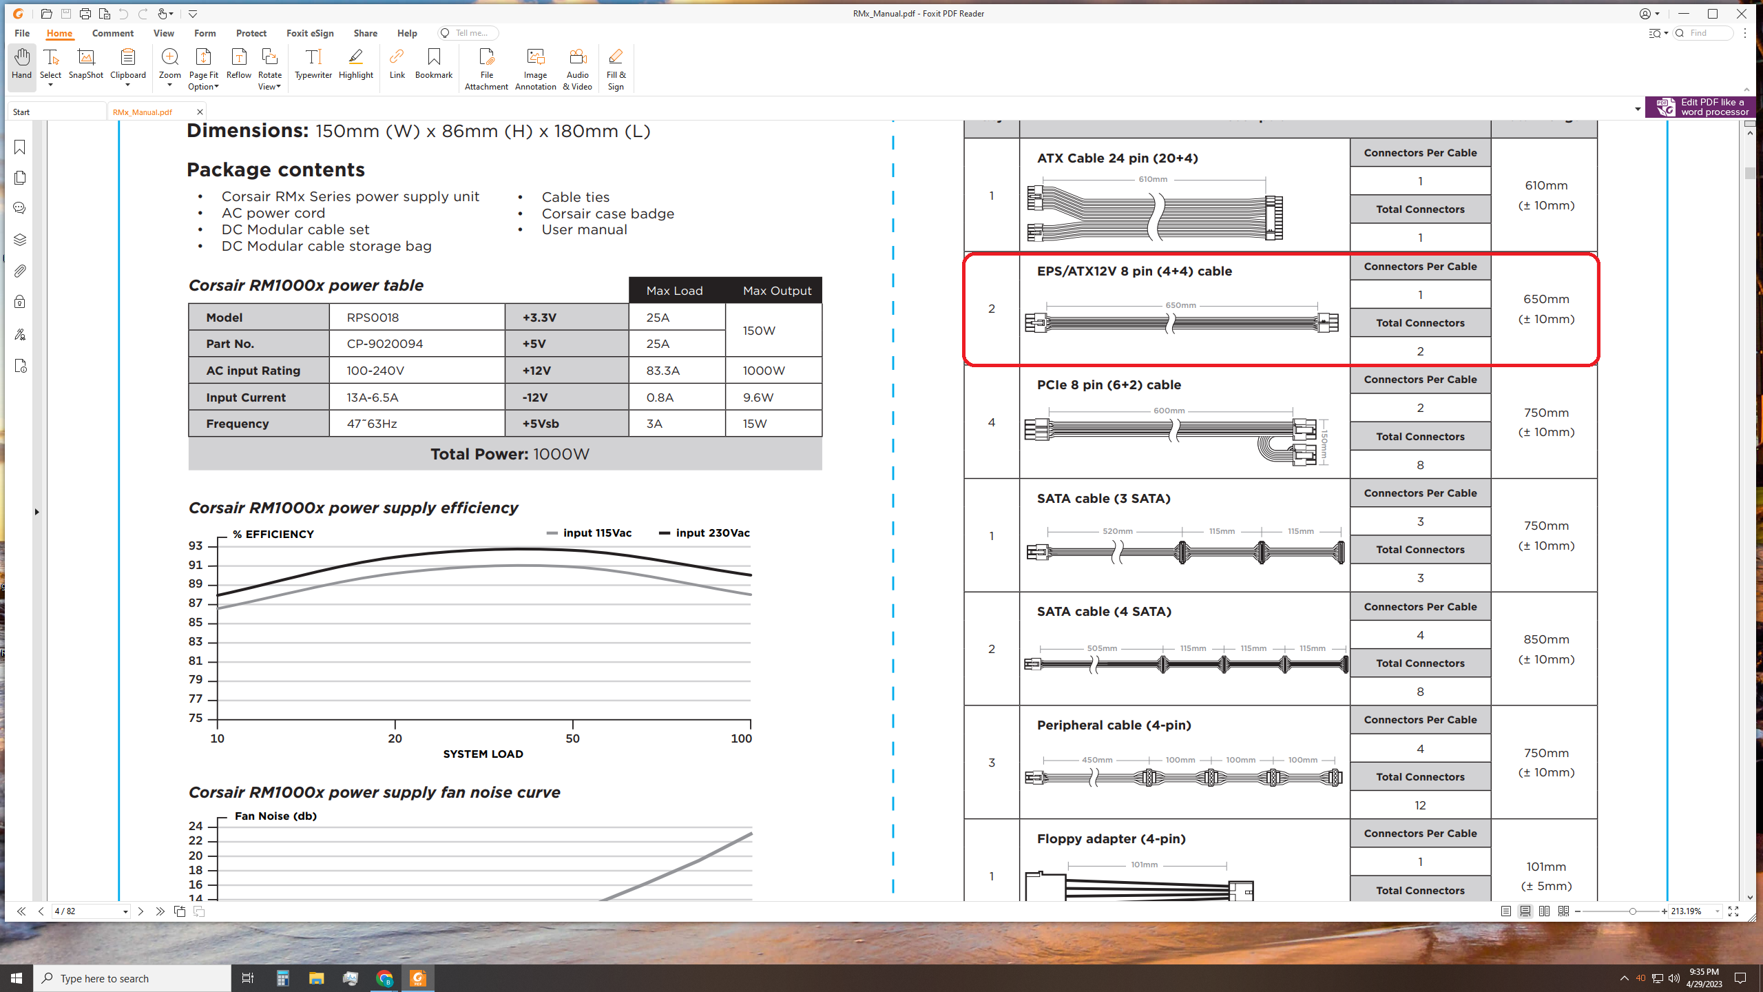
Task: Open the Foxit eSign tab
Action: 310,33
